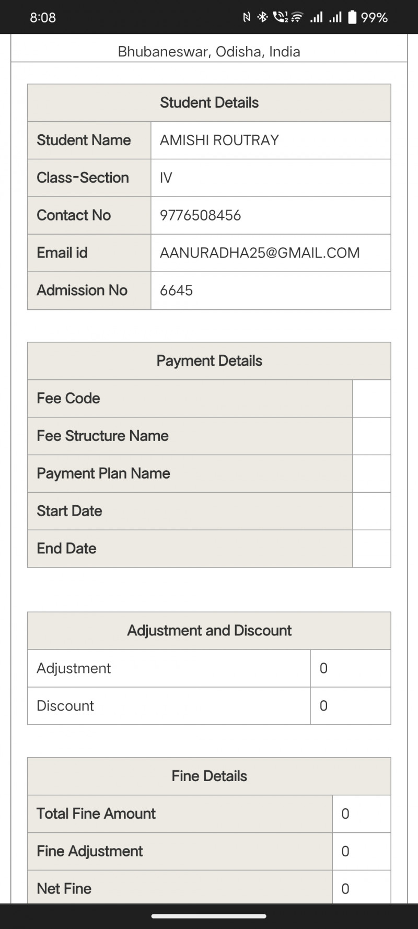Viewport: 418px width, 929px height.
Task: Click the empty Fee Code value cell
Action: (371, 399)
